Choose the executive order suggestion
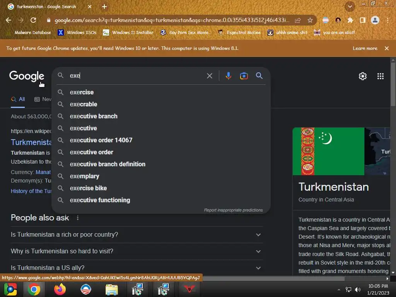The width and height of the screenshot is (396, 297). click(161, 152)
